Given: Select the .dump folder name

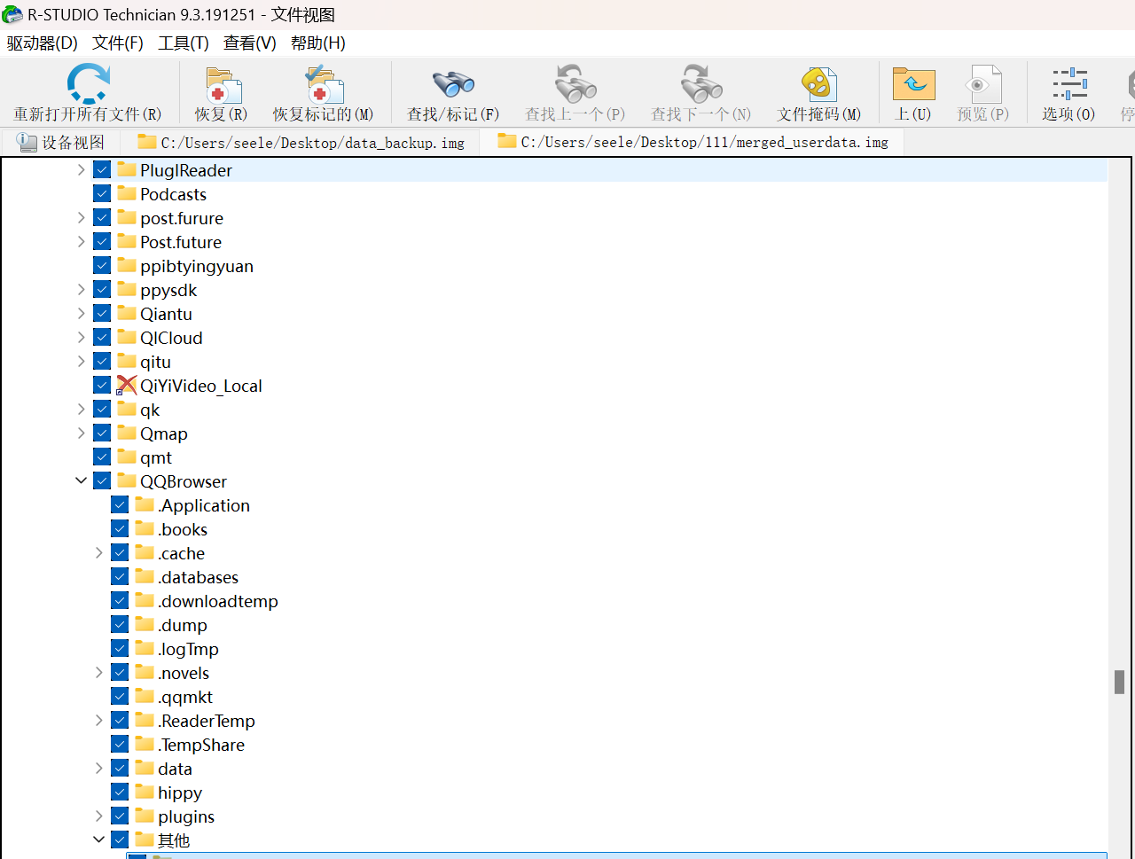Looking at the screenshot, I should [x=183, y=625].
